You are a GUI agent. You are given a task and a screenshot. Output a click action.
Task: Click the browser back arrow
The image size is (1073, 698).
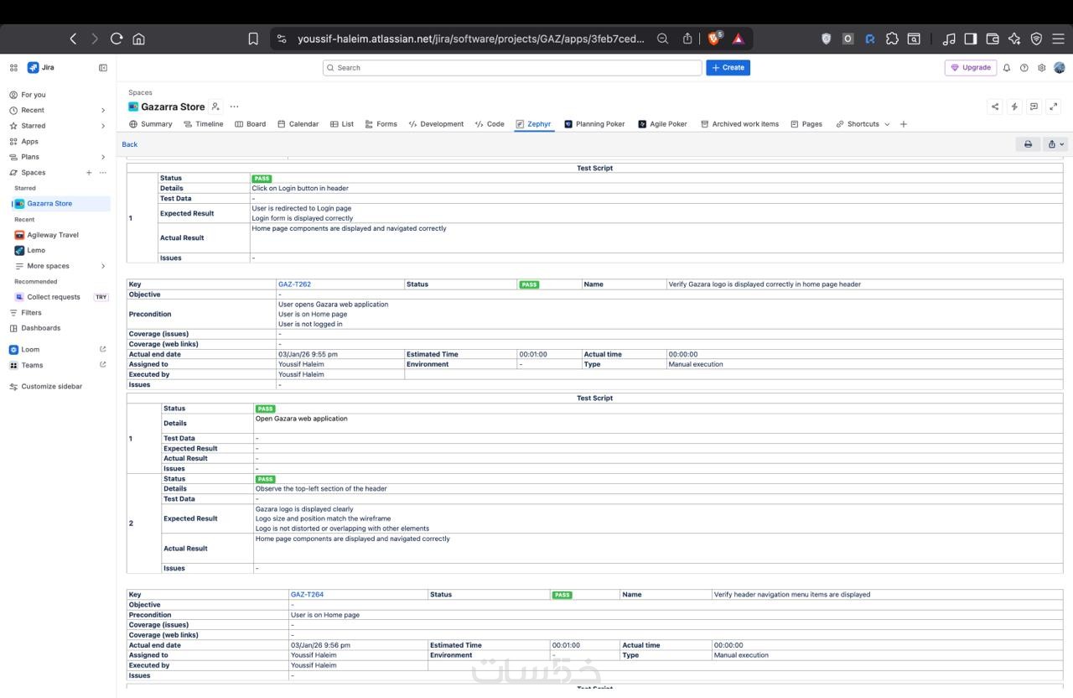pos(73,39)
